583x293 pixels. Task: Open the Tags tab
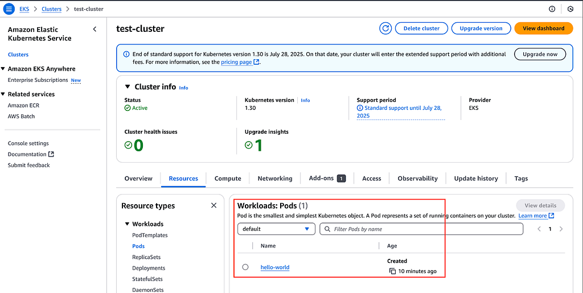coord(521,178)
